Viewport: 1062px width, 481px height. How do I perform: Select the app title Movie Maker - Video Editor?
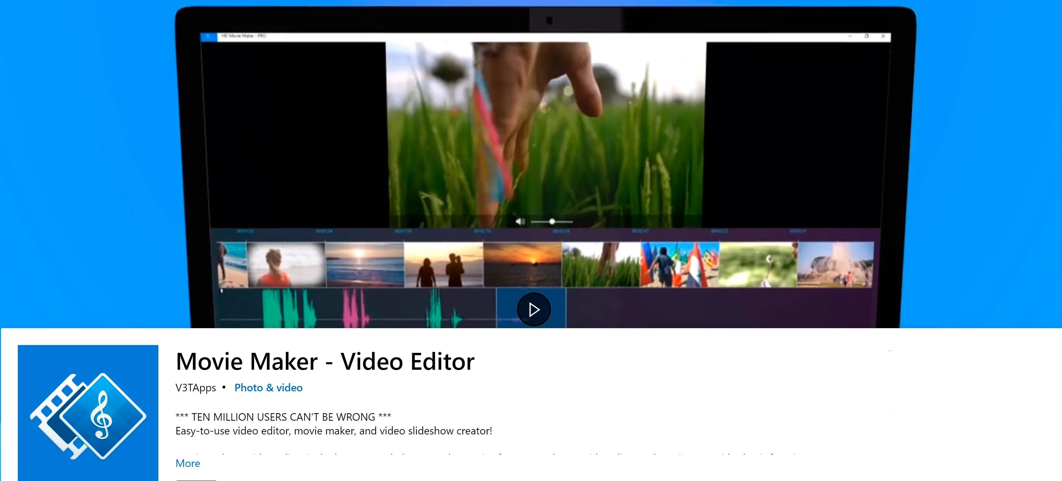(x=325, y=361)
